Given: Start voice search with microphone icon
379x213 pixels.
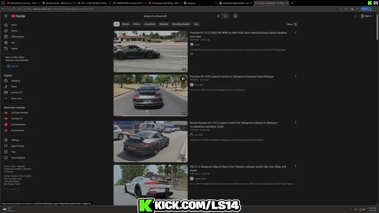Looking at the screenshot, I should pos(235,16).
